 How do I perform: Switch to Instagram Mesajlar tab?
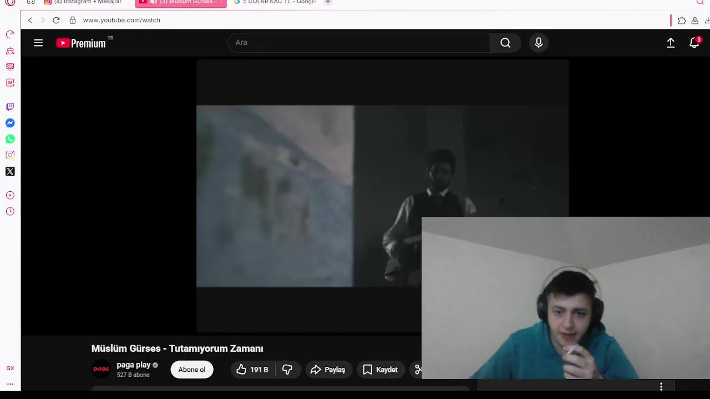pyautogui.click(x=83, y=2)
